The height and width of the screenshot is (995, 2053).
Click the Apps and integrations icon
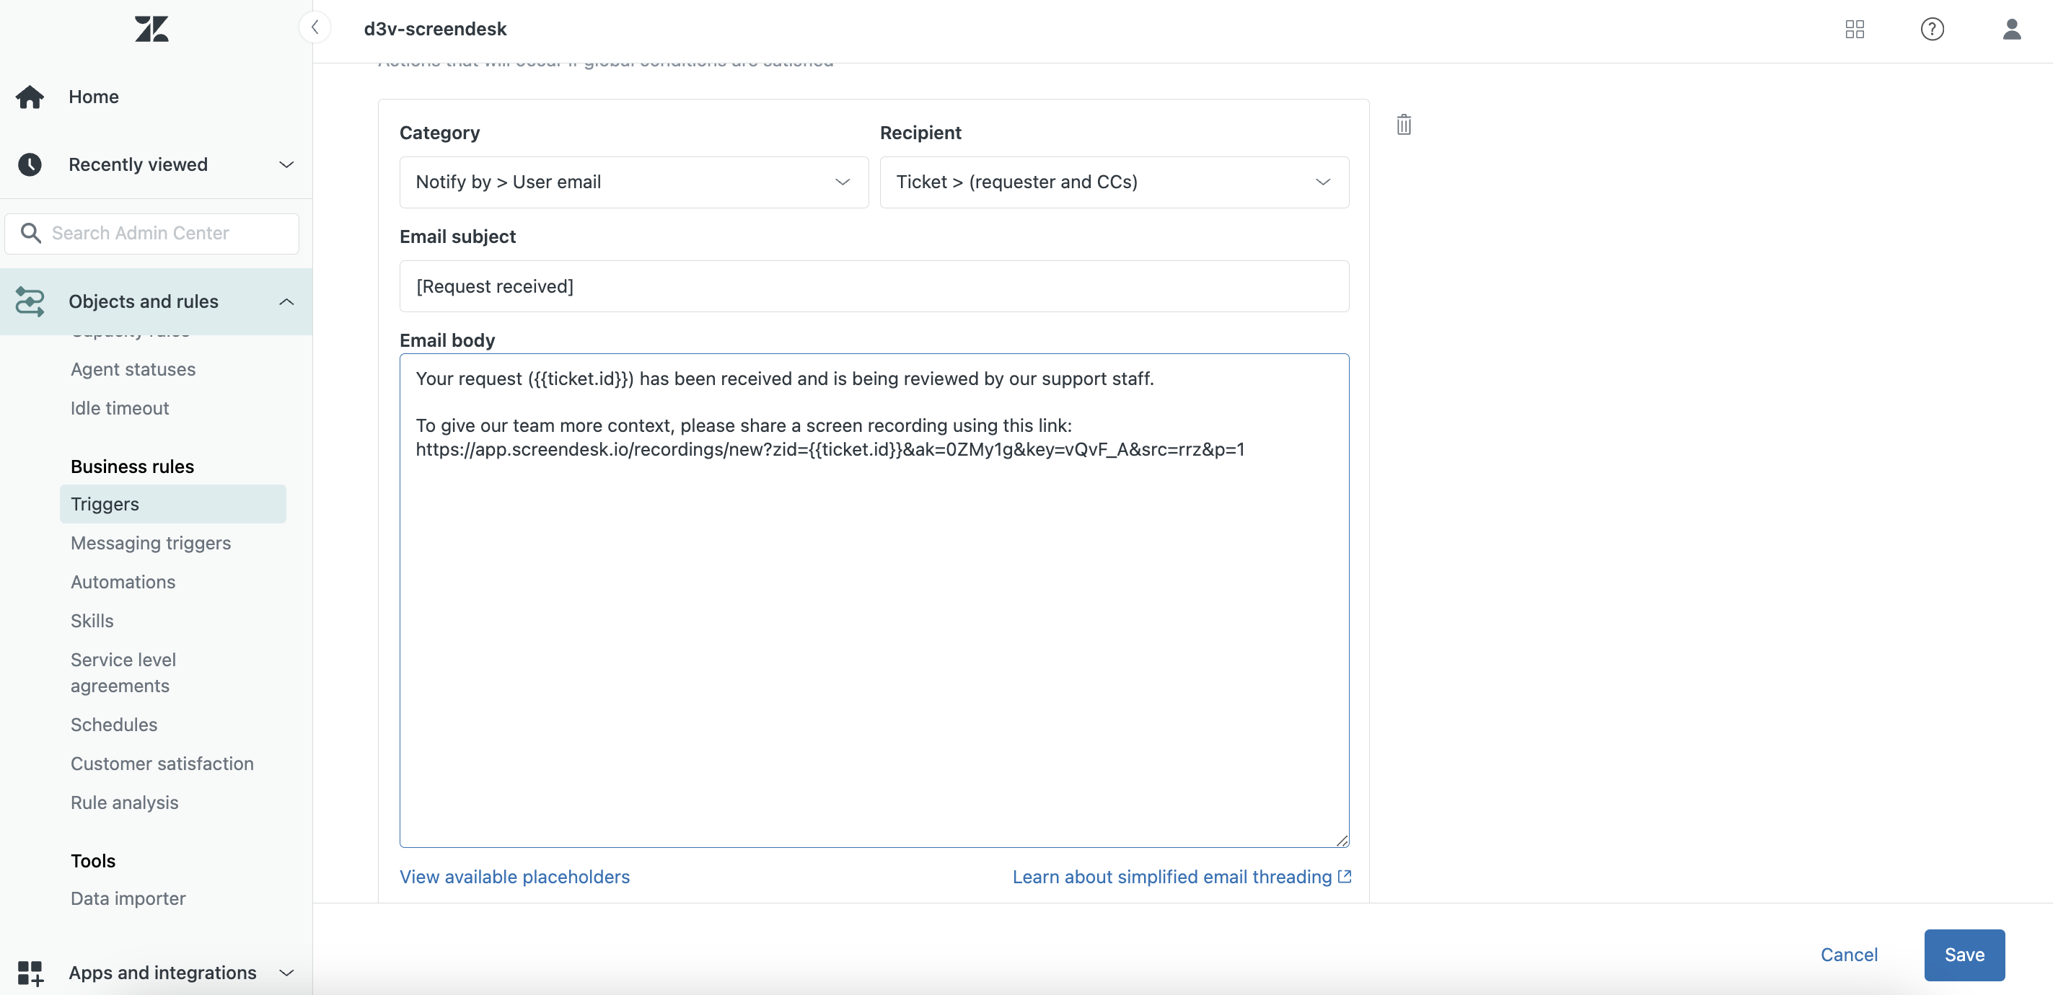click(30, 972)
